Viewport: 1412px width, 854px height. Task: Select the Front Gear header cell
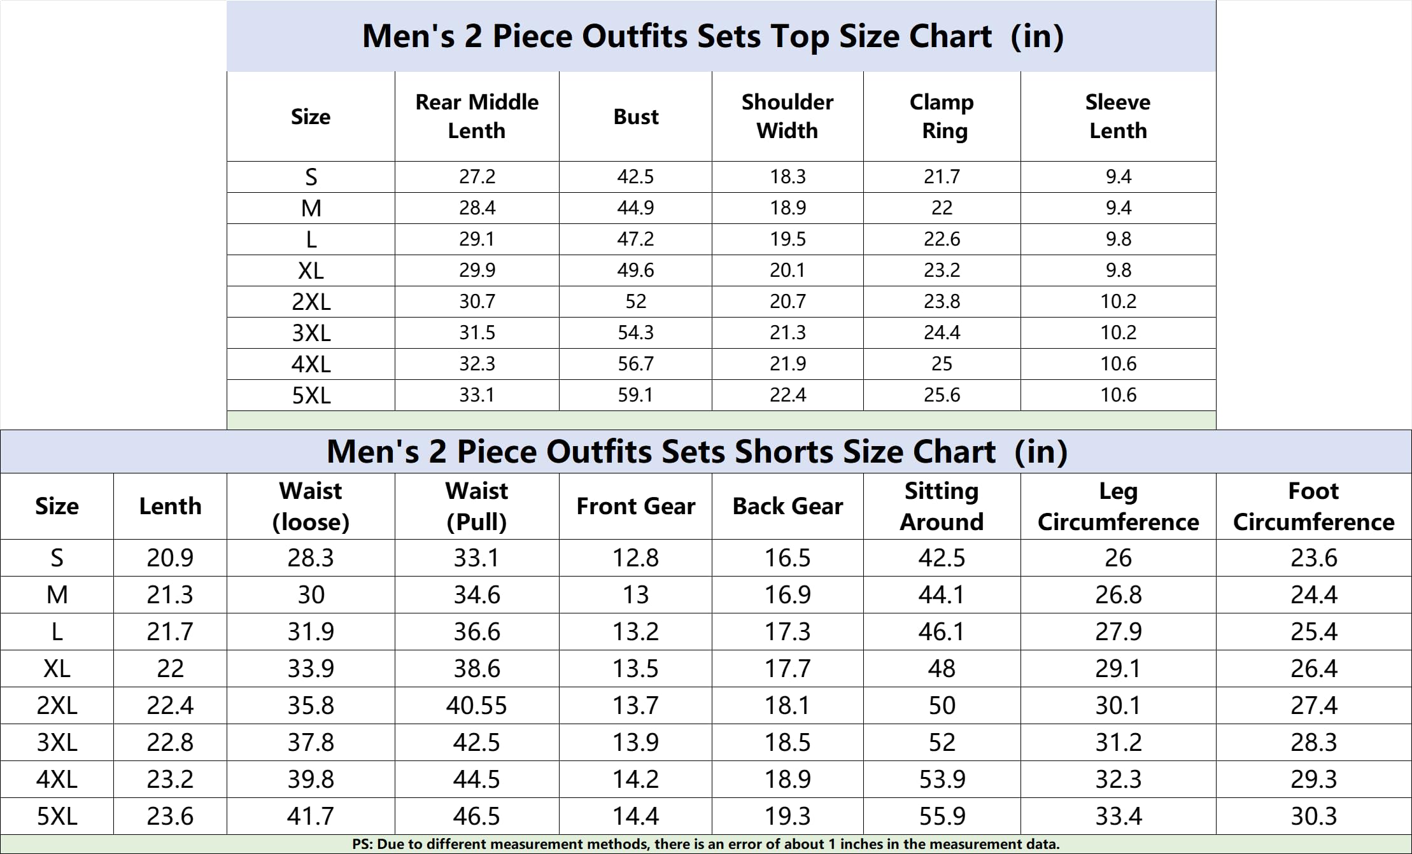click(635, 506)
